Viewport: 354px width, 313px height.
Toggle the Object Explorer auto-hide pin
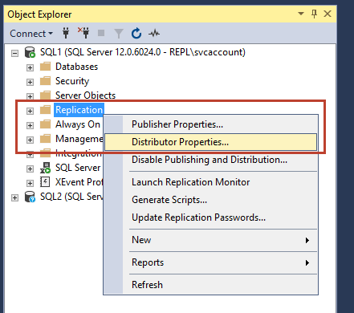[x=315, y=14]
